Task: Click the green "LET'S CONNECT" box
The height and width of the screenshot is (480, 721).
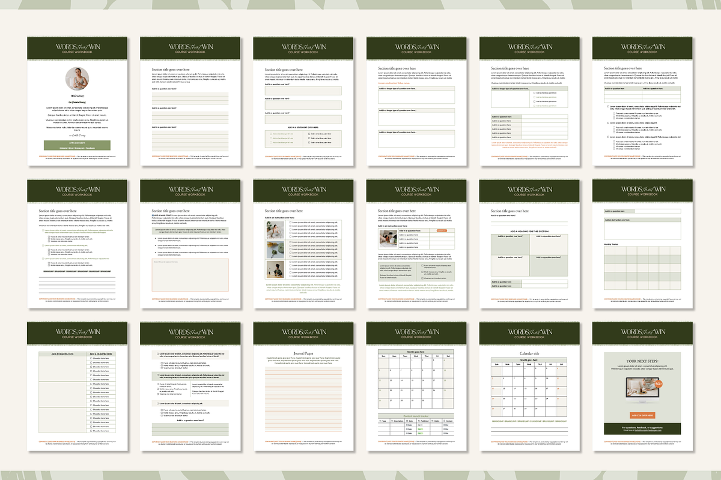Action: pos(76,145)
